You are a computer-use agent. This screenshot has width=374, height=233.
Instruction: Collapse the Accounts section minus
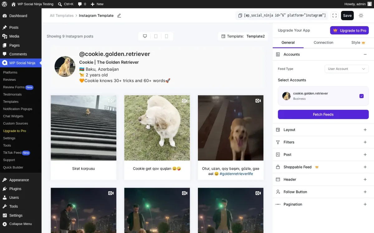click(x=365, y=54)
